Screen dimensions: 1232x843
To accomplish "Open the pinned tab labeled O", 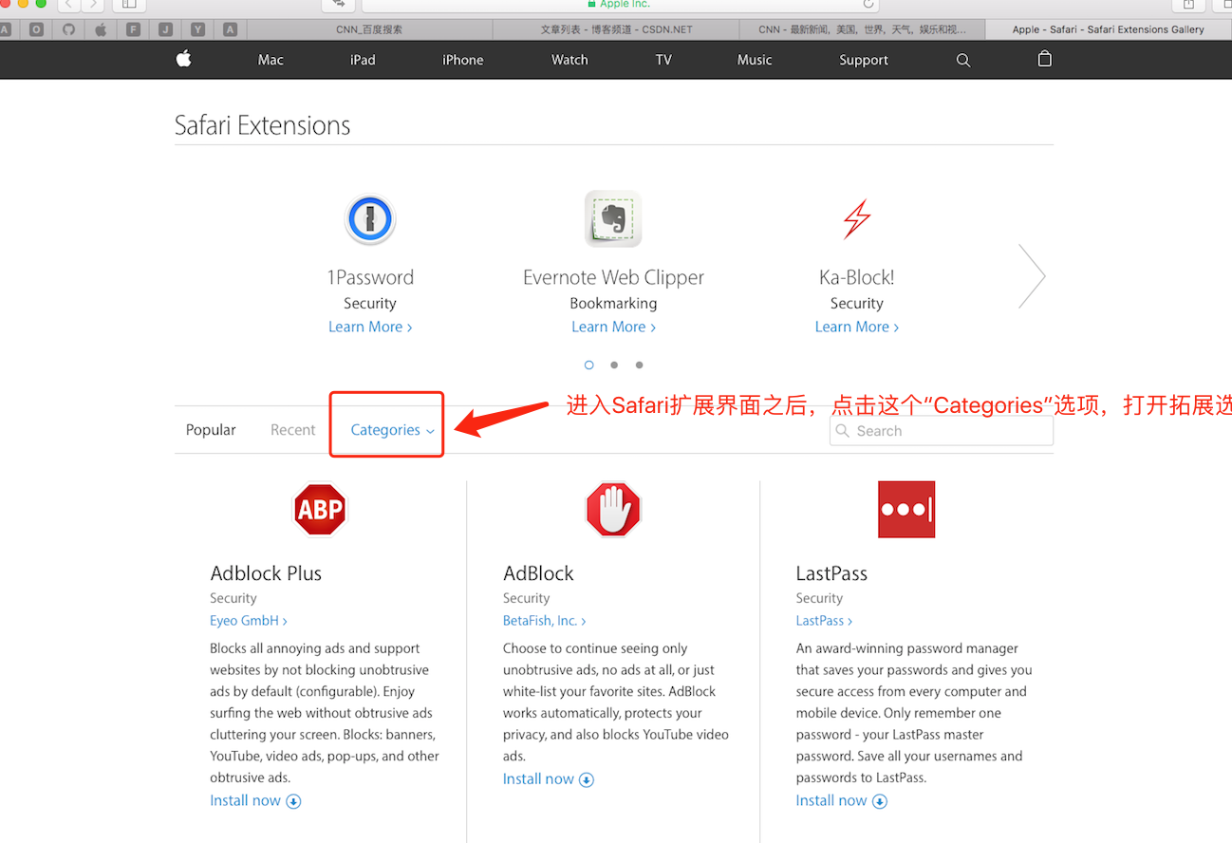I will pyautogui.click(x=36, y=29).
